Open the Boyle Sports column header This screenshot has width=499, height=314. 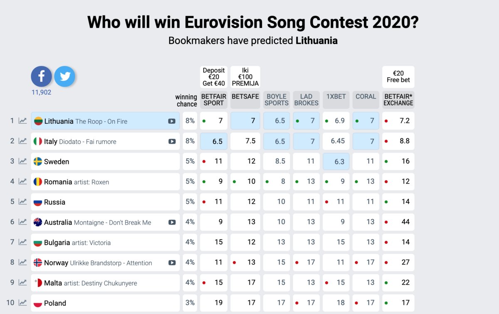coord(277,100)
